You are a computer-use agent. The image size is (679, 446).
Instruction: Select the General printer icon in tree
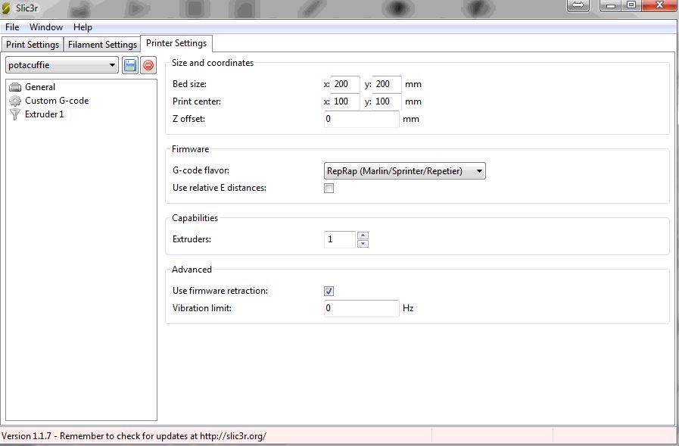(15, 87)
